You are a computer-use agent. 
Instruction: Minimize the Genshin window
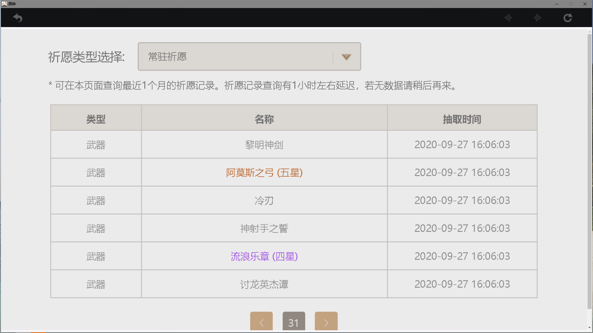pos(557,4)
